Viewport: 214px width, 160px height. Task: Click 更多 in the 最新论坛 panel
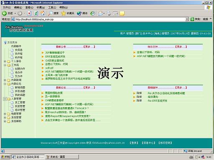[x=89, y=87]
